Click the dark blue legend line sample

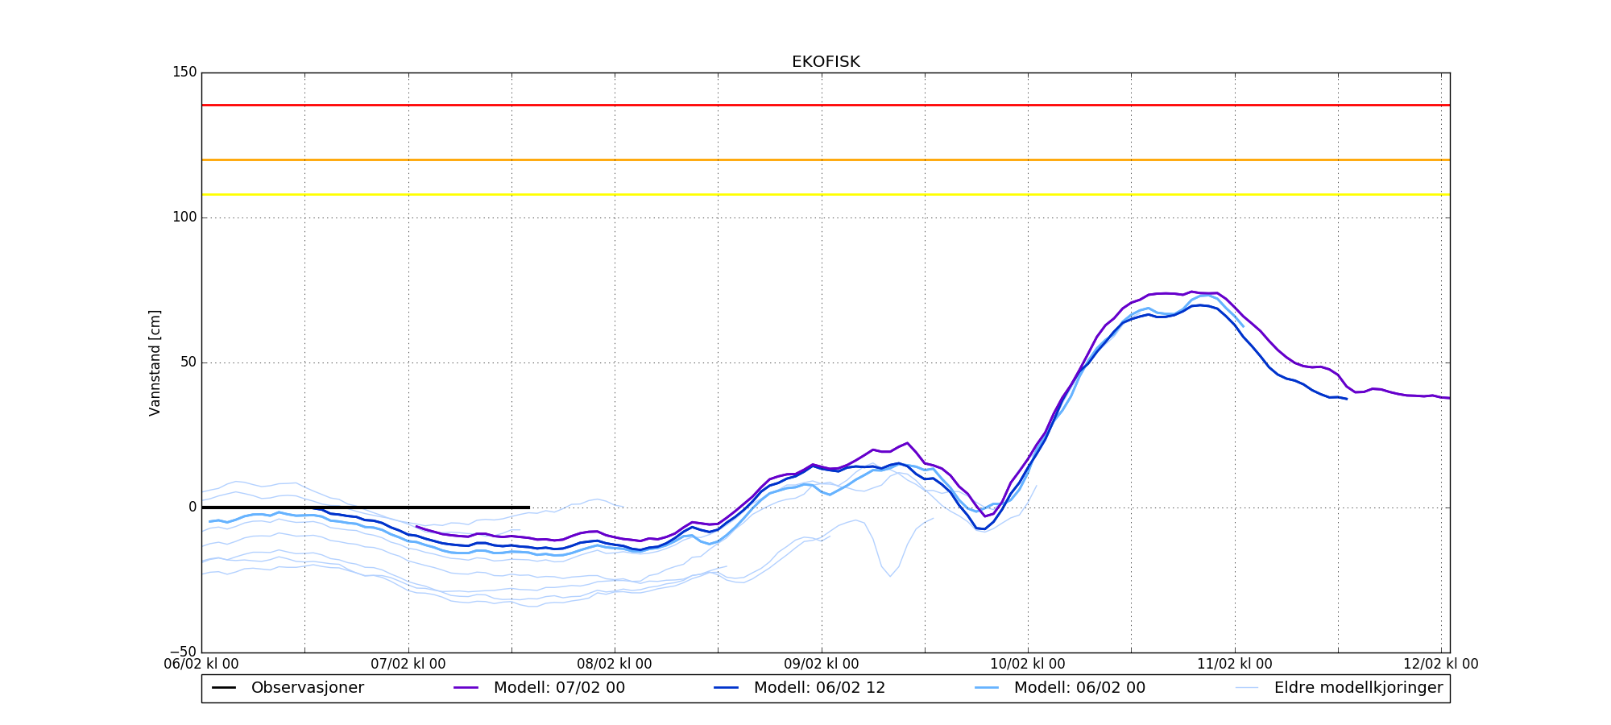coord(726,688)
